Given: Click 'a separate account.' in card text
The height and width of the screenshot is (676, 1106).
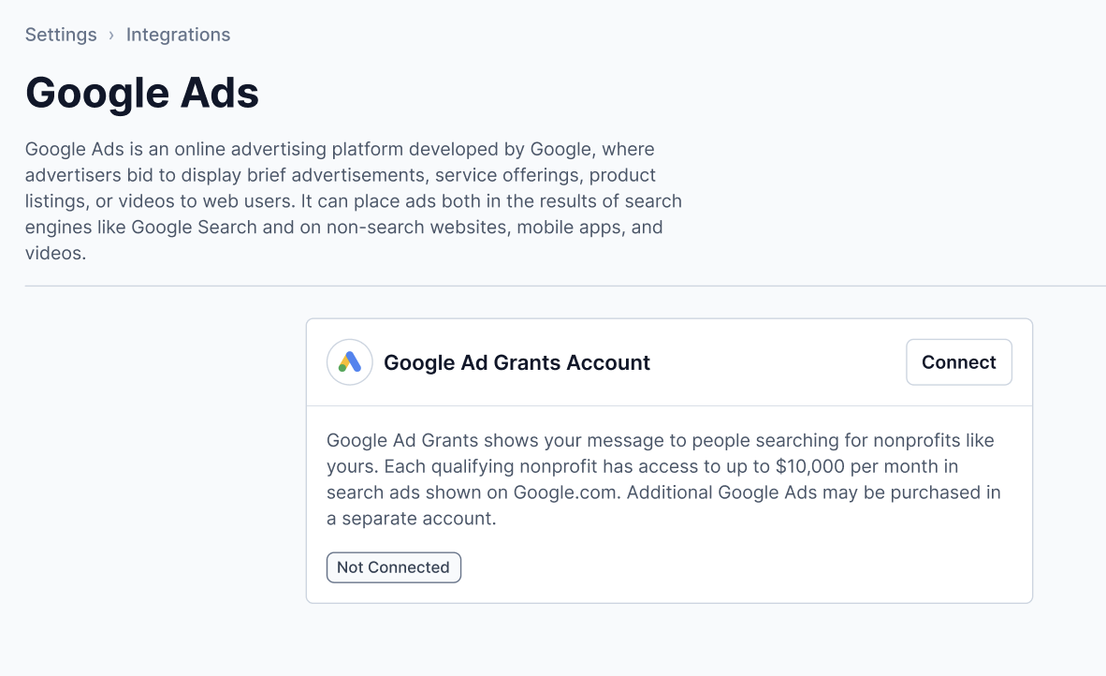Looking at the screenshot, I should 411,519.
